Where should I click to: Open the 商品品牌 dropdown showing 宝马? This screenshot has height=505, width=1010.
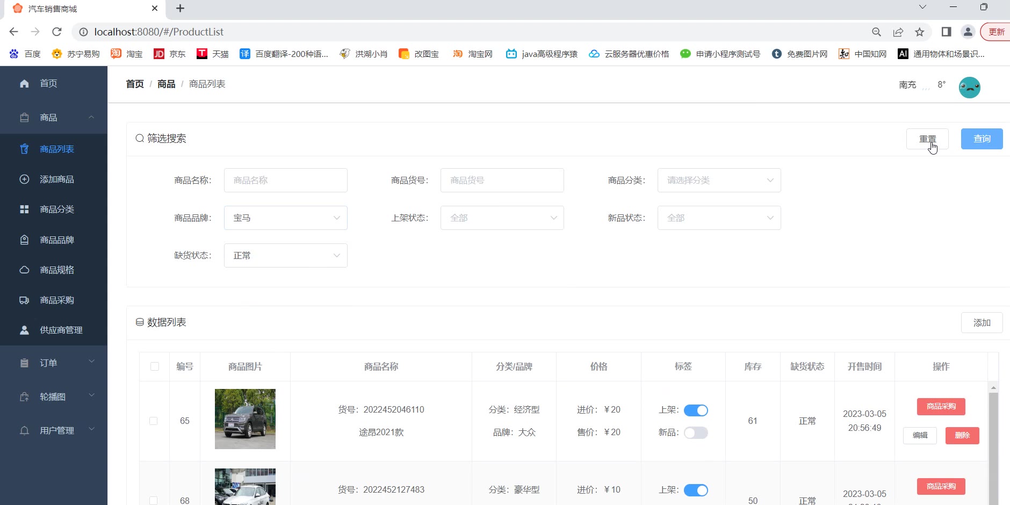285,218
